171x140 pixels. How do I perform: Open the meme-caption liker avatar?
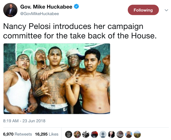point(120,134)
